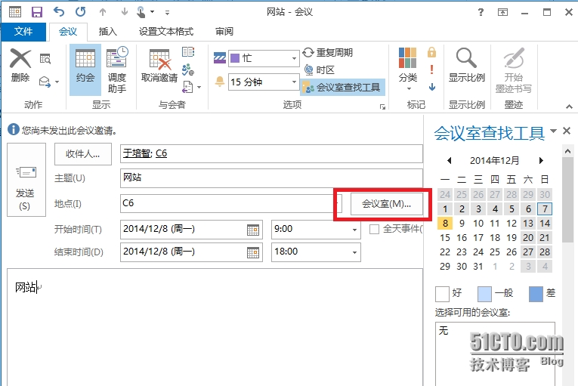Open the address book icon
This screenshot has height=386, width=578.
point(188,52)
